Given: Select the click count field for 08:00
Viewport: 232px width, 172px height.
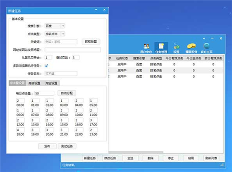Looking at the screenshot, I should pos(50,110).
